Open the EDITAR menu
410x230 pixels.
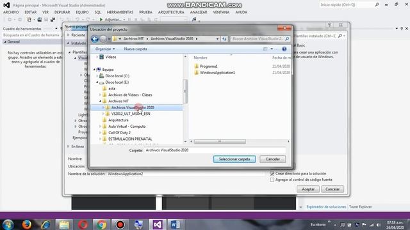31,12
